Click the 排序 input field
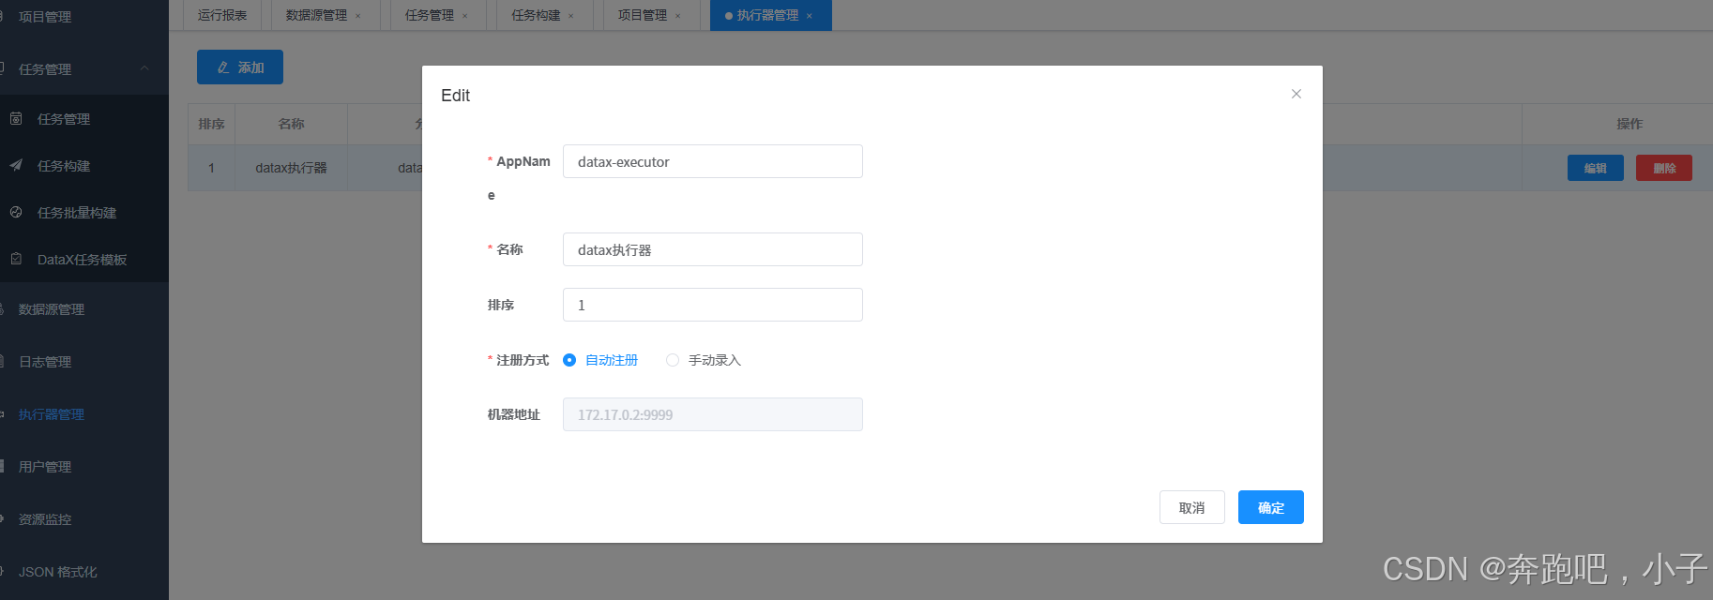Screen dimensions: 1713x600 pyautogui.click(x=712, y=305)
